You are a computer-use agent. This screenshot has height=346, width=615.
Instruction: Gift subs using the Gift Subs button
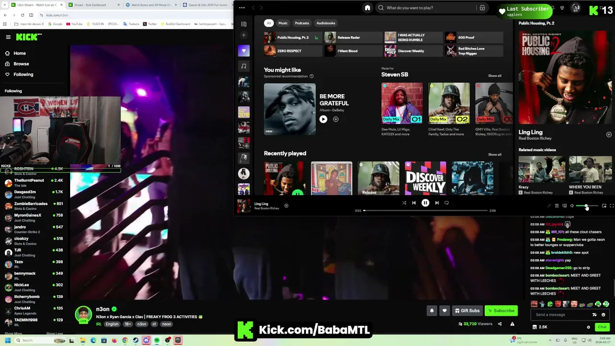tap(467, 310)
